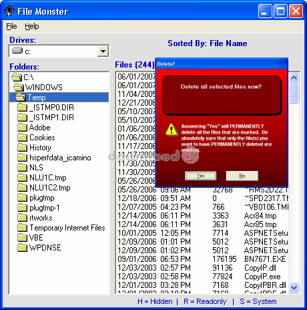Confirm deletion with the Yes button
The height and width of the screenshot is (310, 307).
(x=200, y=176)
